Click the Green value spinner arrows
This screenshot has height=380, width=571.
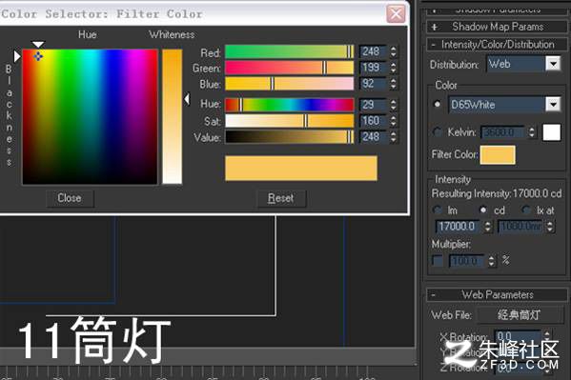coord(393,68)
